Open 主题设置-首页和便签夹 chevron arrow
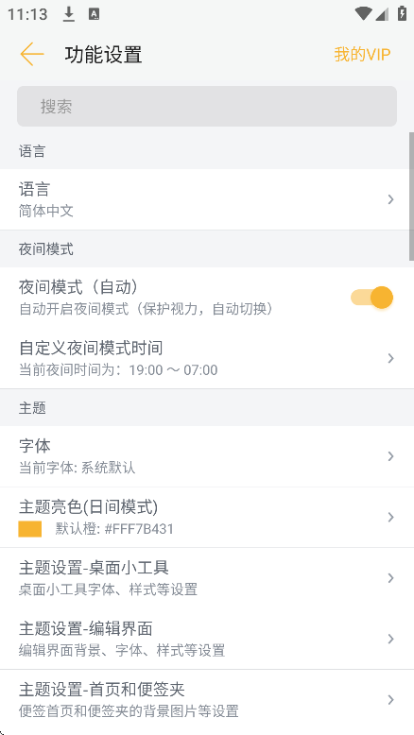The image size is (414, 735). (x=390, y=700)
